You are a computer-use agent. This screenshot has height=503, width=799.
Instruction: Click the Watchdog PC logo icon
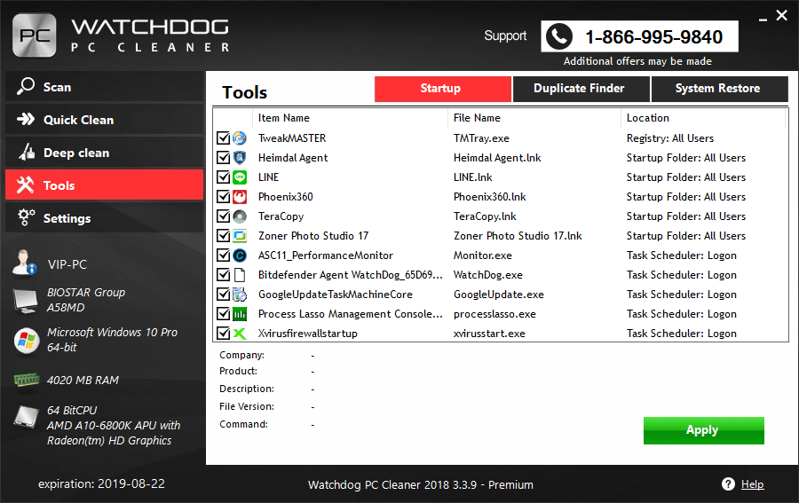point(34,35)
